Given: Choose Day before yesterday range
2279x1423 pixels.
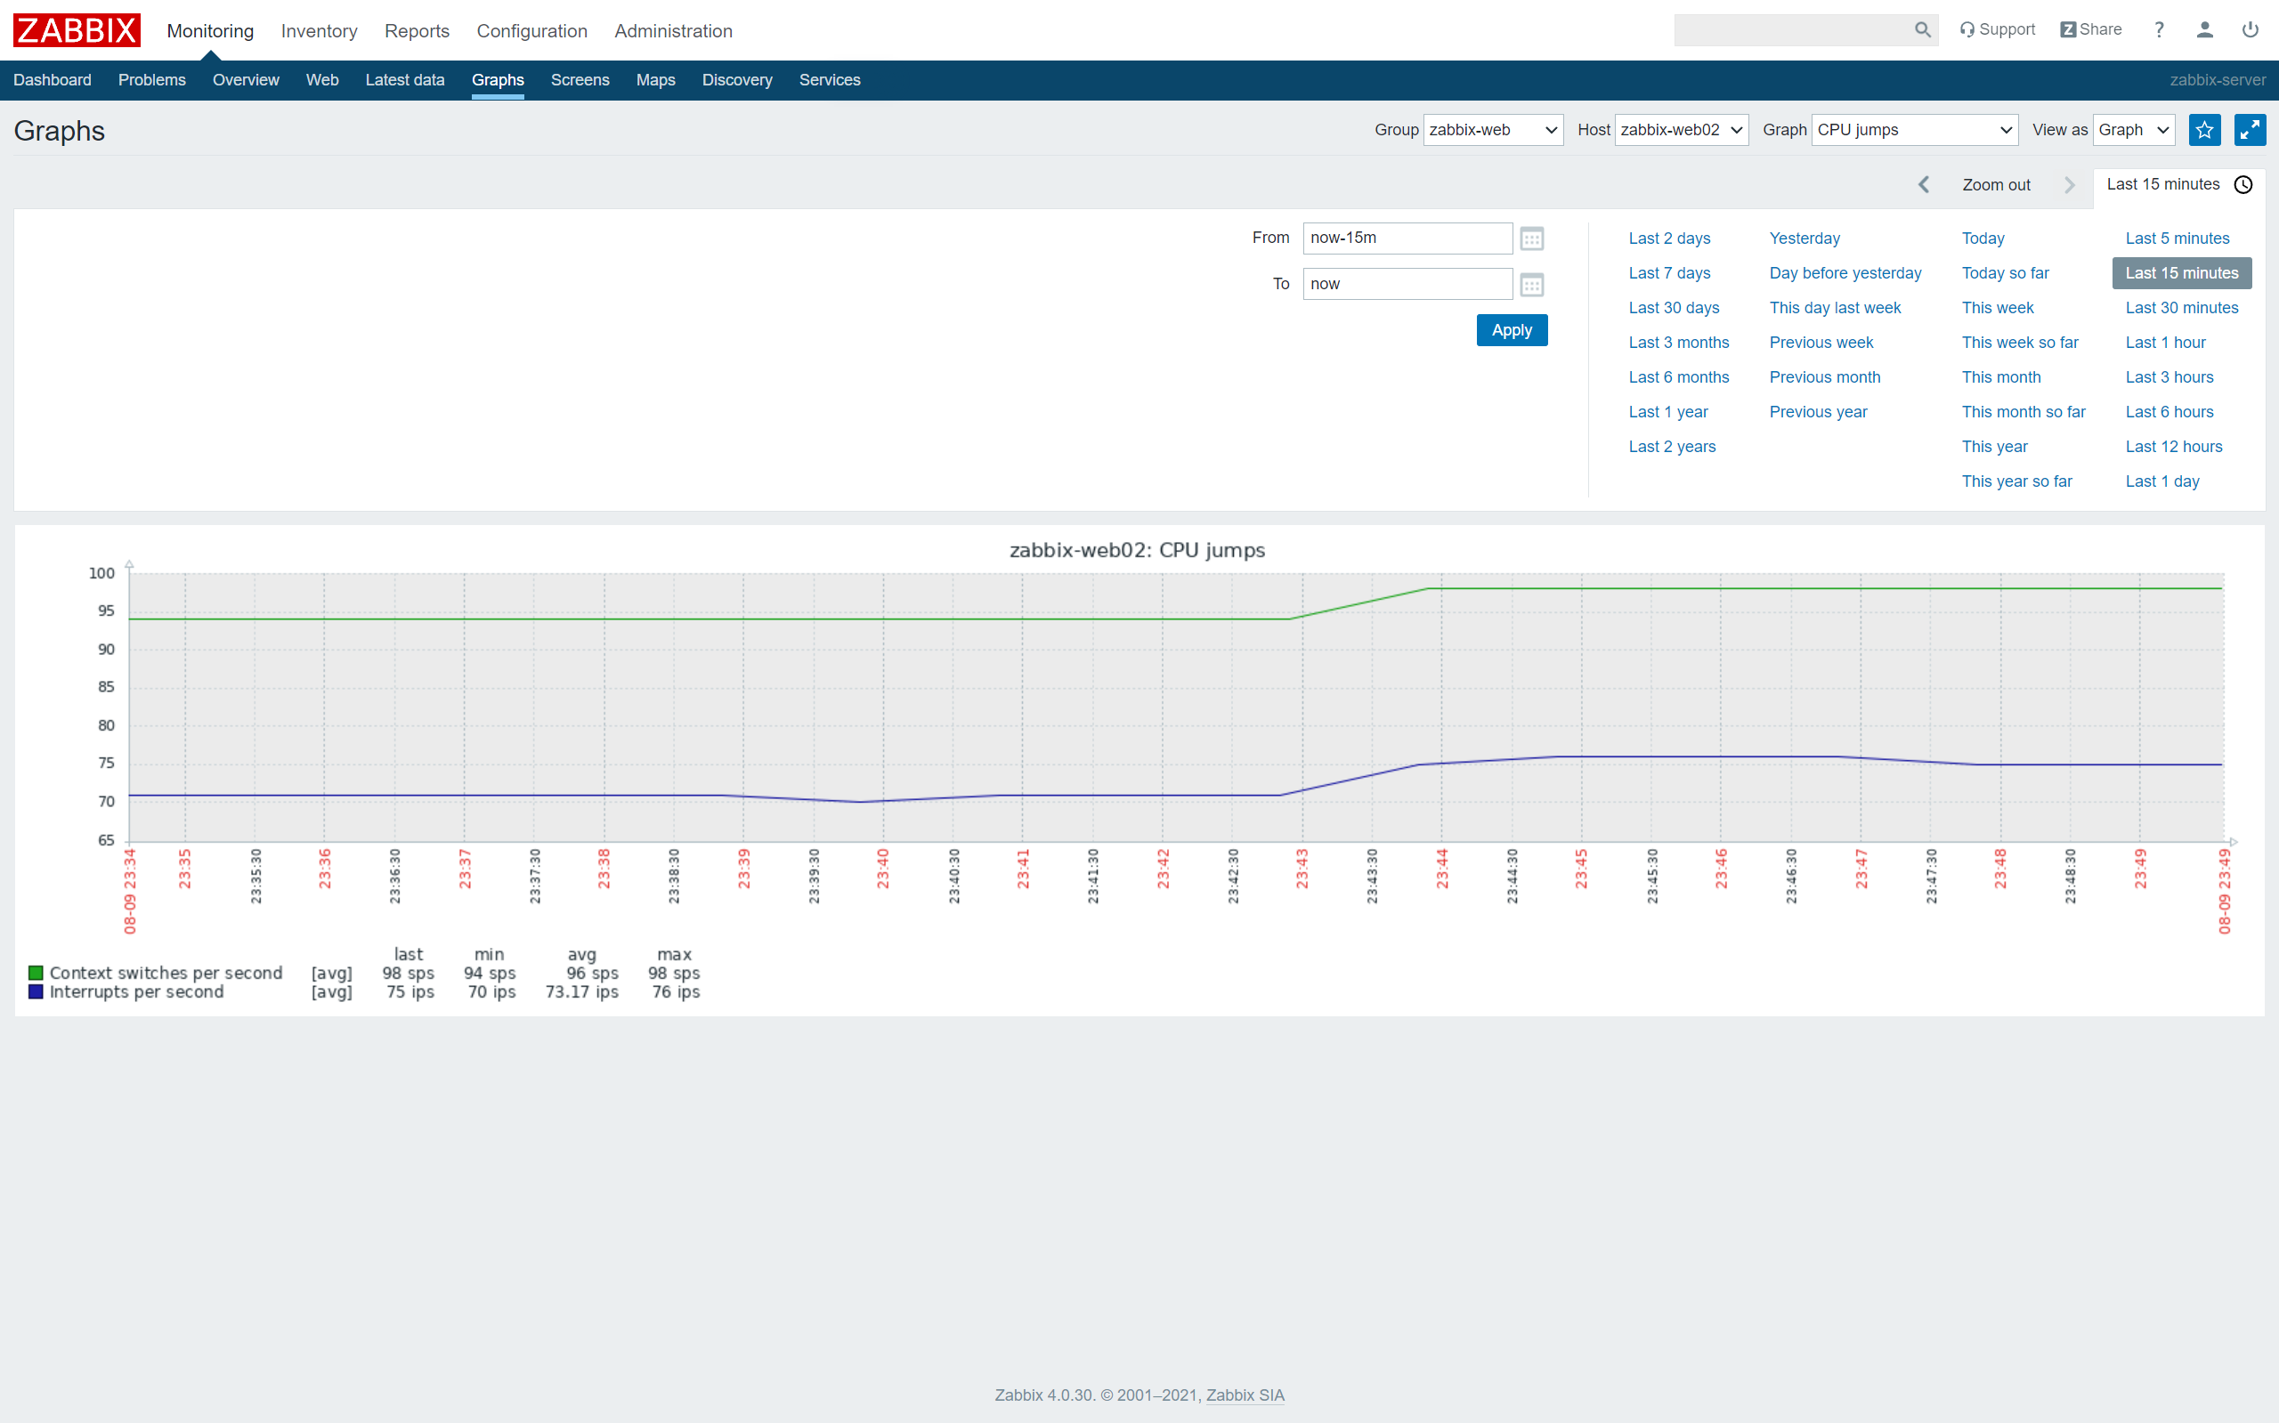Looking at the screenshot, I should tap(1845, 273).
